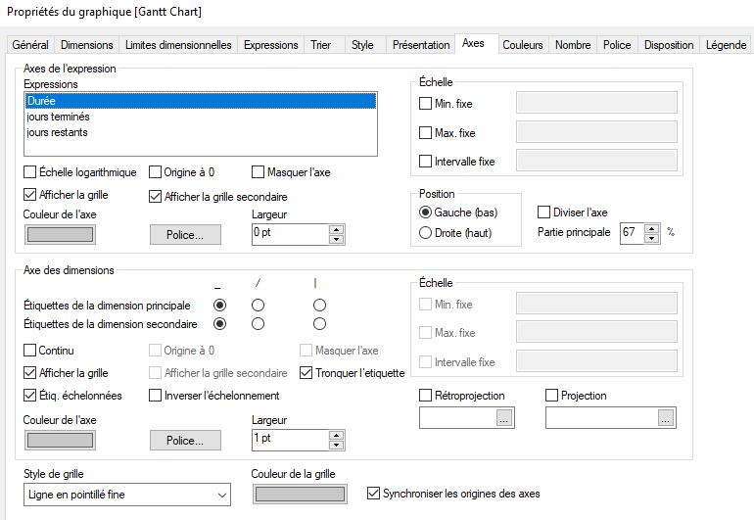Enable Échelle logarithmique checkbox
The height and width of the screenshot is (520, 754).
[29, 172]
